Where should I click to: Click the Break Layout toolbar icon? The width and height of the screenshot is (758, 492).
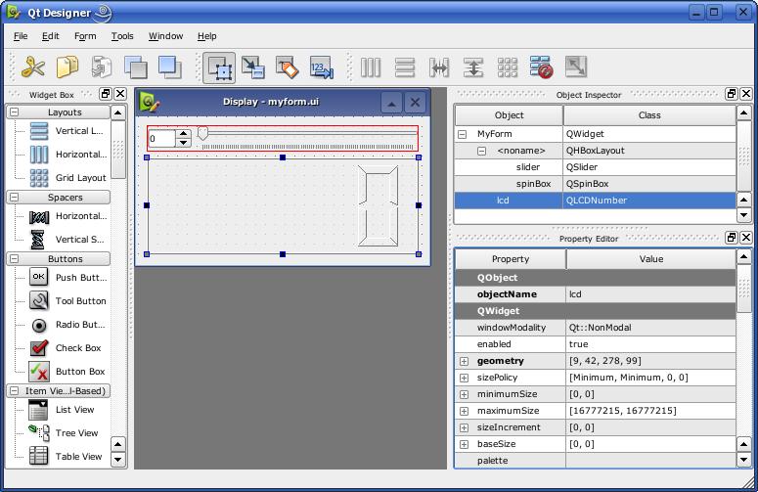click(542, 67)
